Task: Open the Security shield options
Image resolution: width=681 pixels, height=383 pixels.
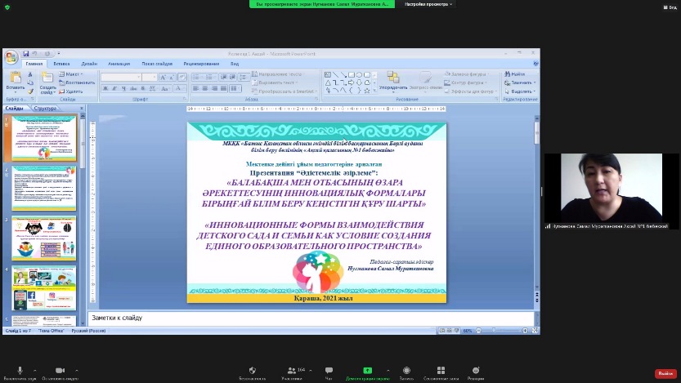Action: point(252,371)
